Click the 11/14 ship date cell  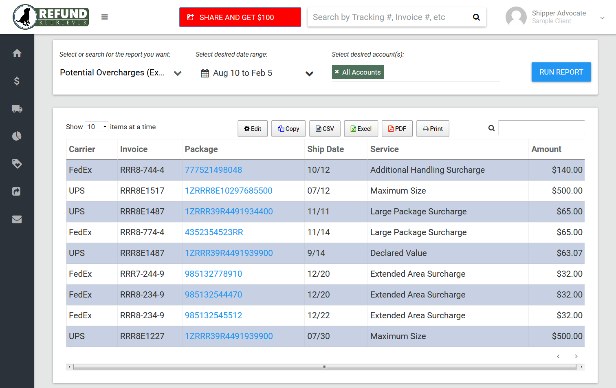tap(336, 232)
